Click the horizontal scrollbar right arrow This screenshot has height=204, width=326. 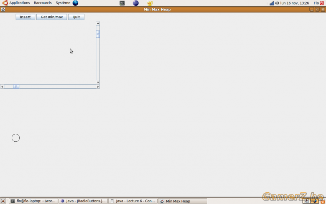coord(98,87)
